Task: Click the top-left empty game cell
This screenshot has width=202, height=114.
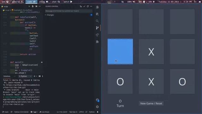Action: pos(120,22)
